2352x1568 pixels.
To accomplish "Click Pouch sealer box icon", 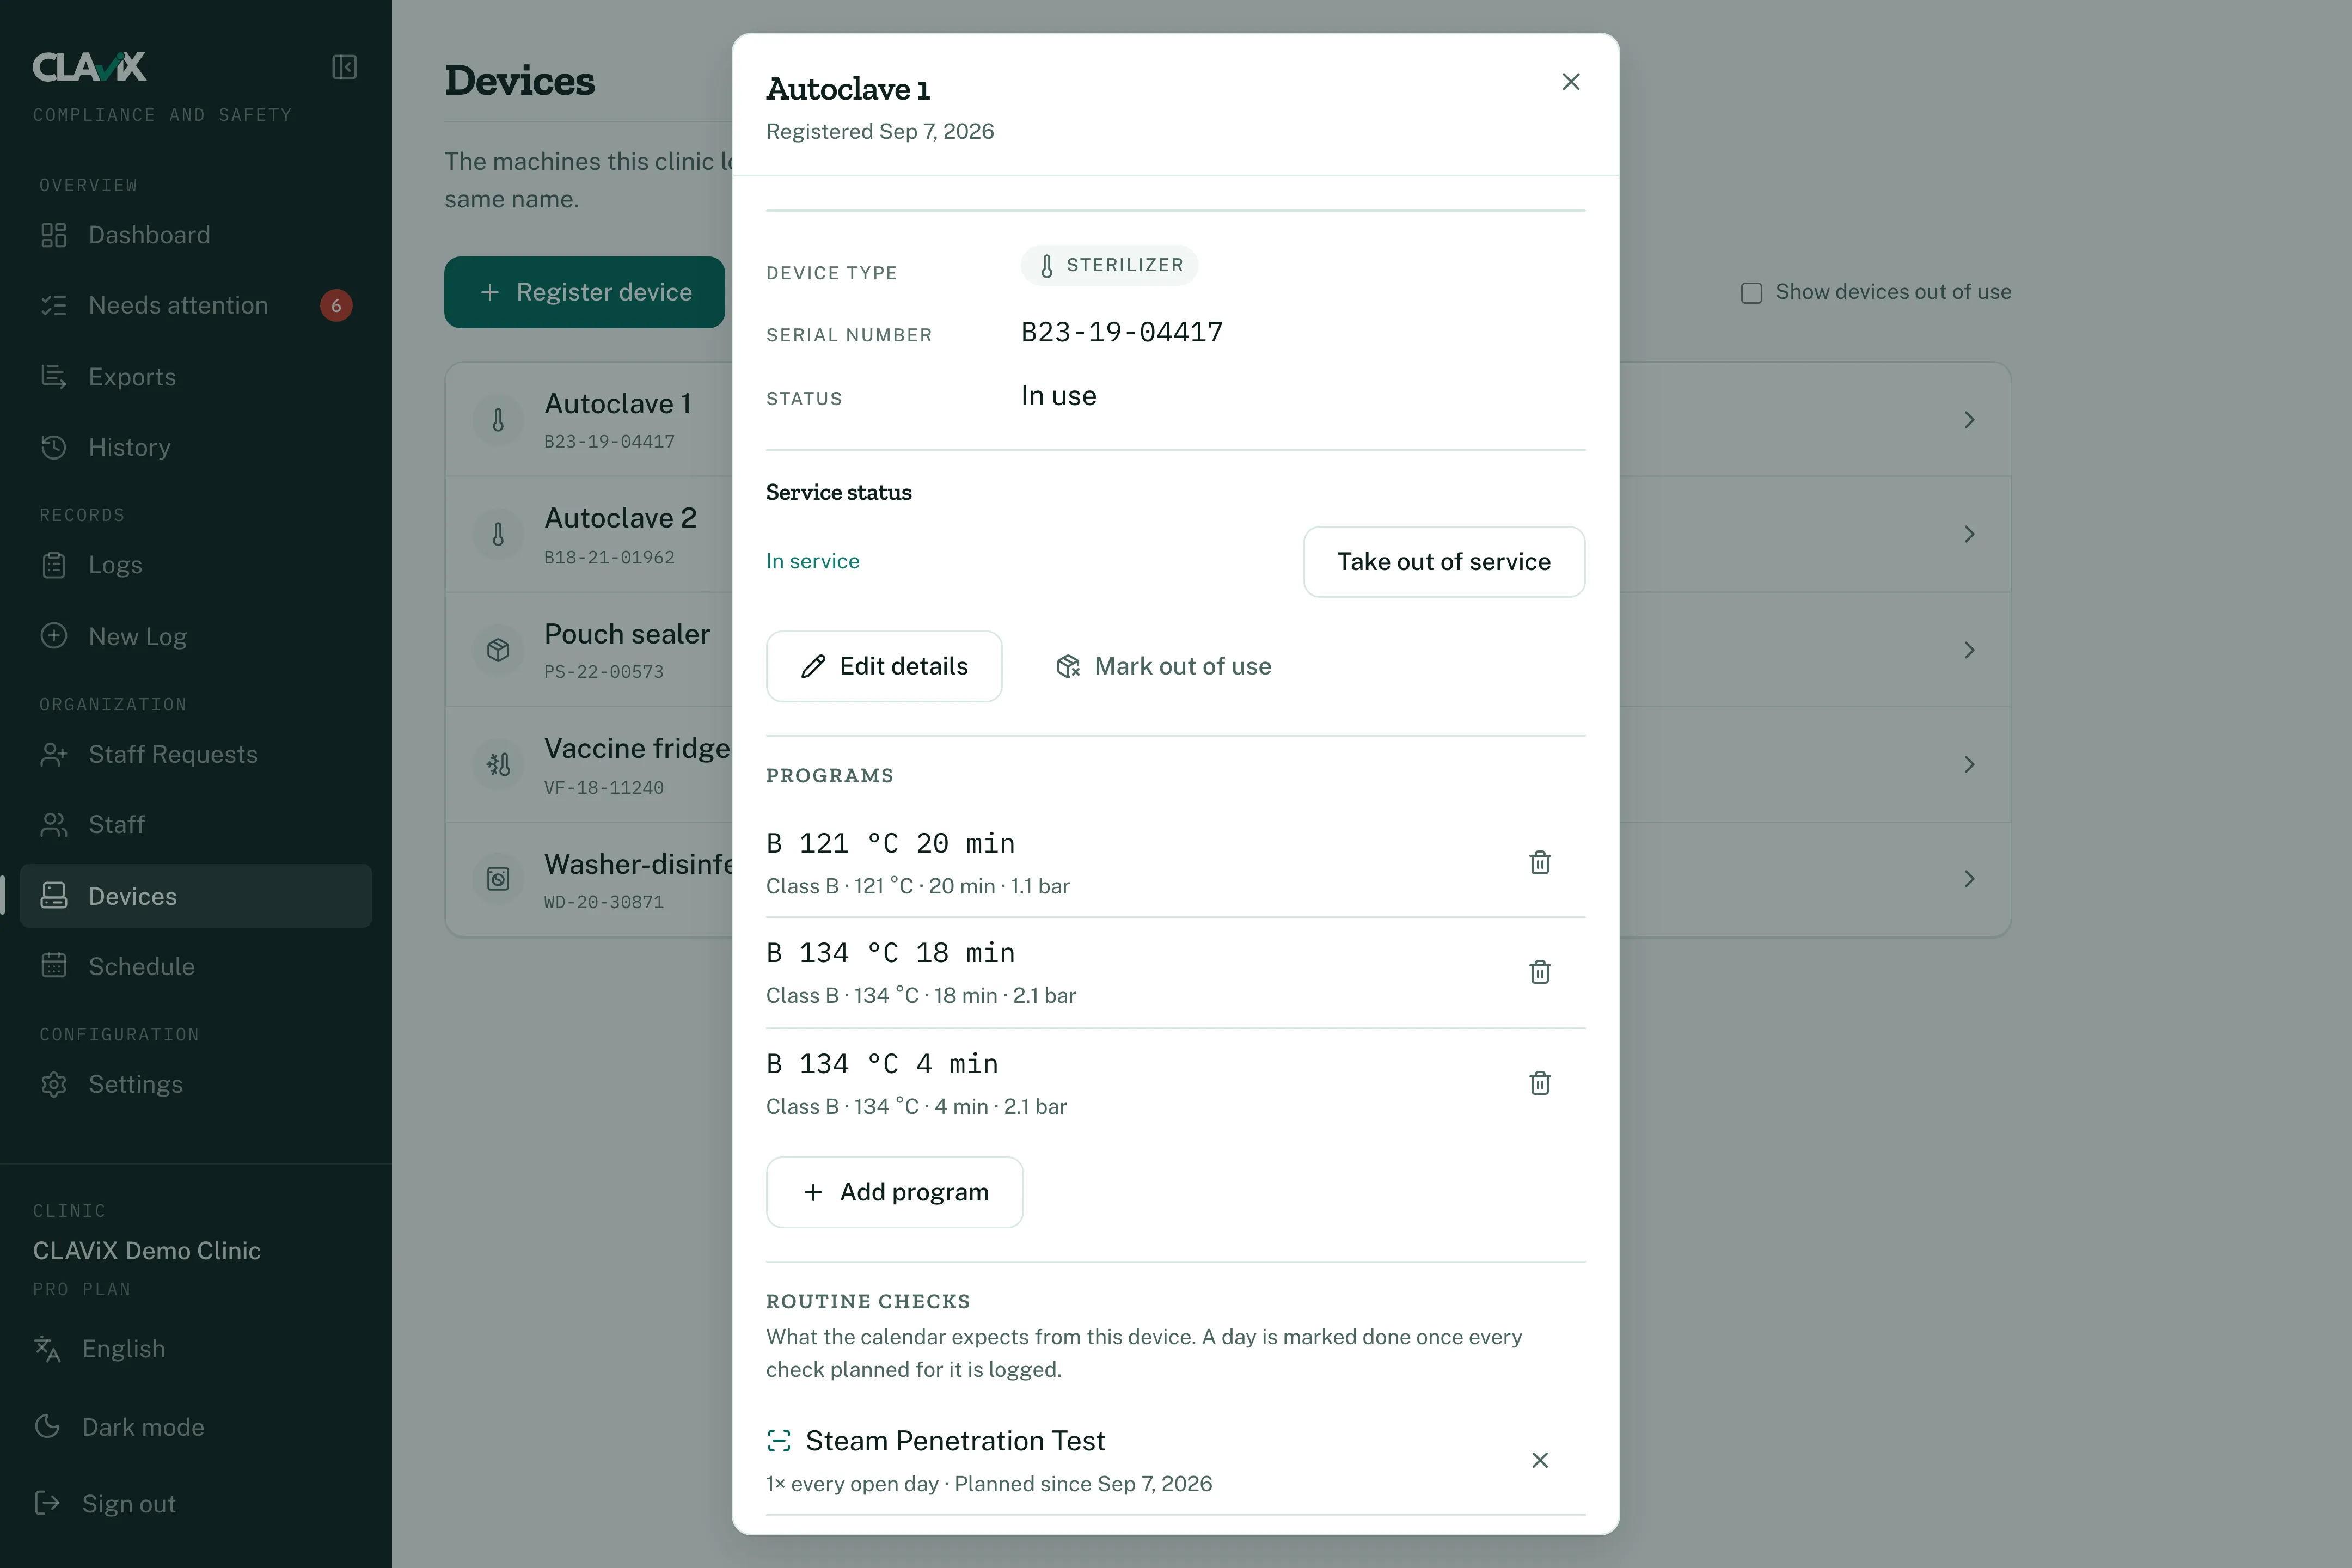I will (x=498, y=650).
